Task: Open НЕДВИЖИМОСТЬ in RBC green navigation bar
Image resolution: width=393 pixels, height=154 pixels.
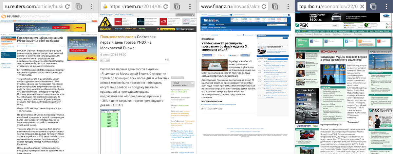Action: pos(313,31)
